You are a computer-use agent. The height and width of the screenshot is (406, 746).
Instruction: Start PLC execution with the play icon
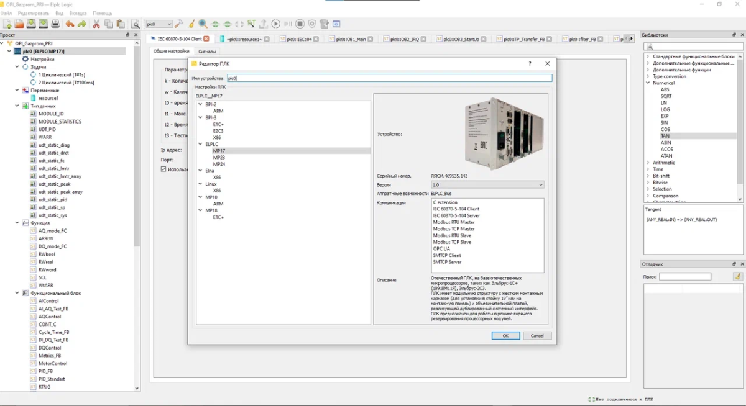point(275,24)
